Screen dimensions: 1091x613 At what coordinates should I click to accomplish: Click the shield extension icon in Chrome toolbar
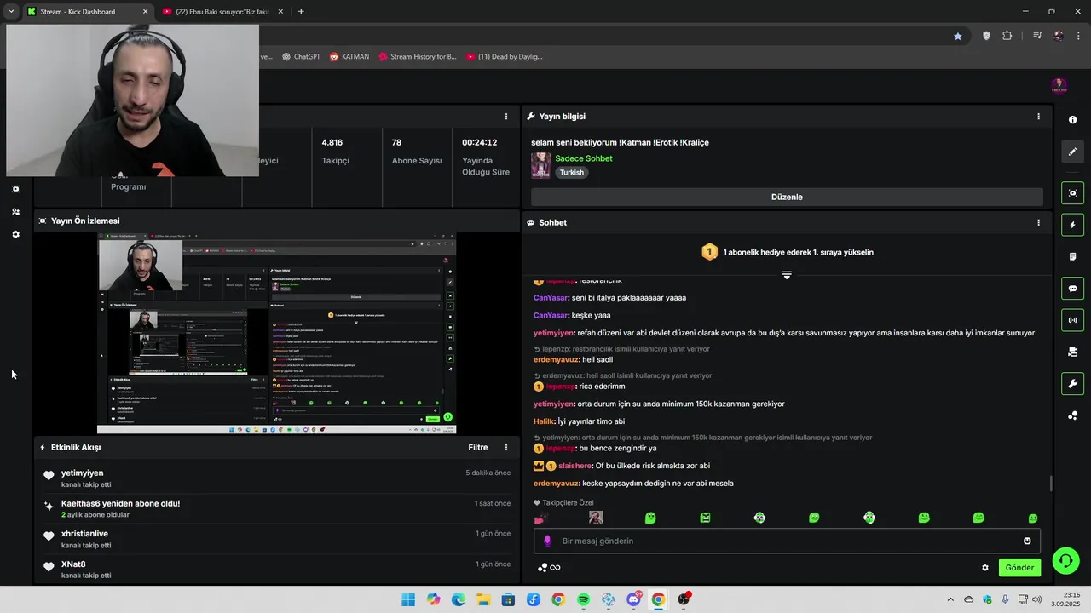(986, 36)
